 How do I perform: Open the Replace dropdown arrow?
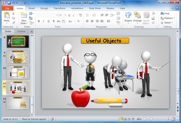(x=174, y=18)
